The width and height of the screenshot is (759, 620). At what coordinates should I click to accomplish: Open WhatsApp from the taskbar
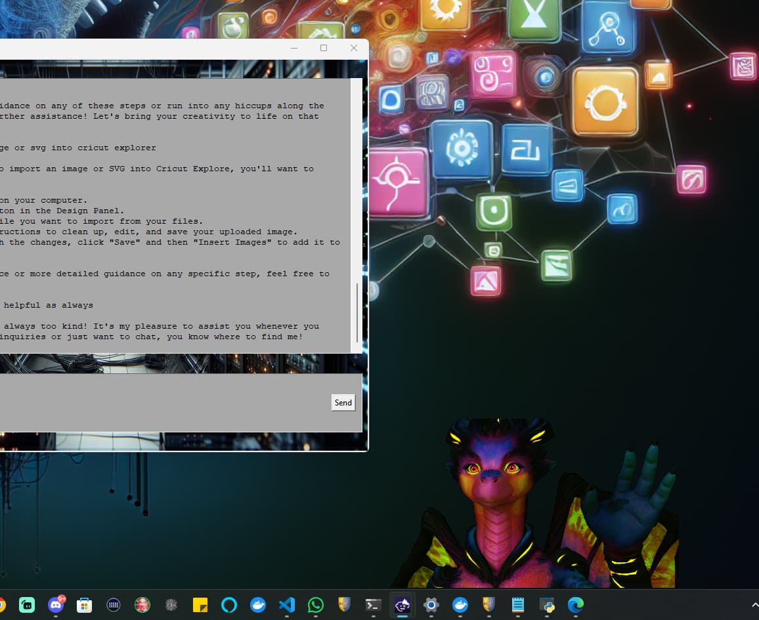click(316, 604)
